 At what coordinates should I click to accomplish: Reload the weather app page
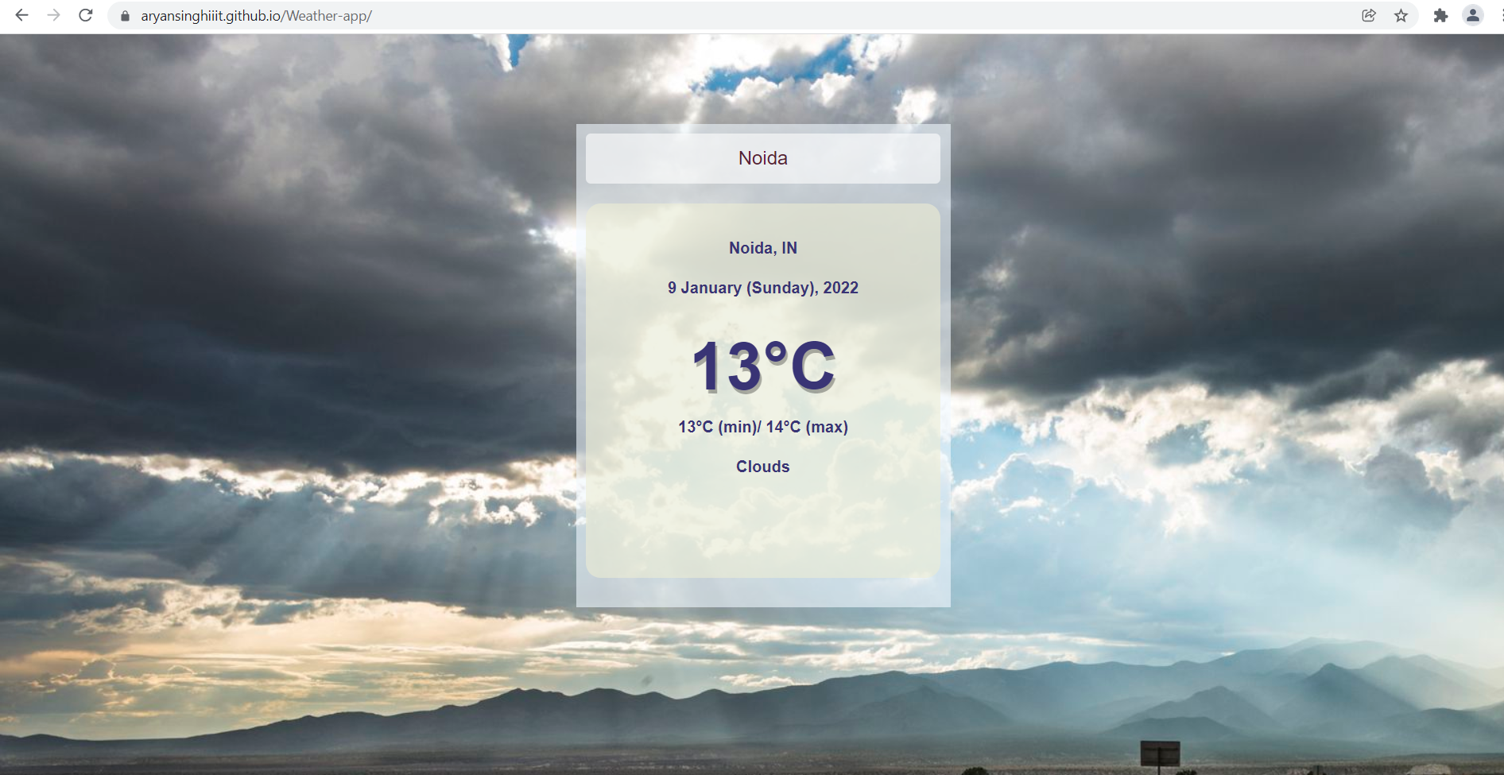86,15
